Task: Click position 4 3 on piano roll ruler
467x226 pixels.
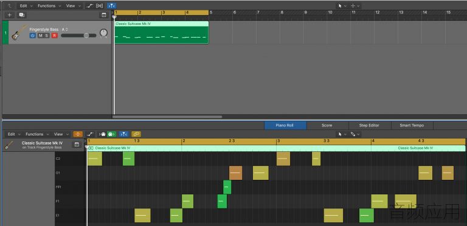Action: point(421,141)
